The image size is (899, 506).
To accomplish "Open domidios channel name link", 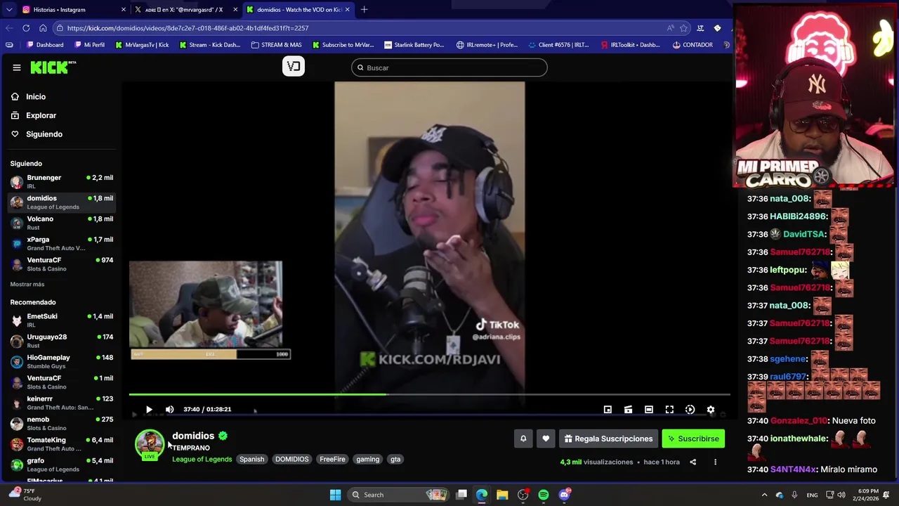I will pyautogui.click(x=193, y=436).
